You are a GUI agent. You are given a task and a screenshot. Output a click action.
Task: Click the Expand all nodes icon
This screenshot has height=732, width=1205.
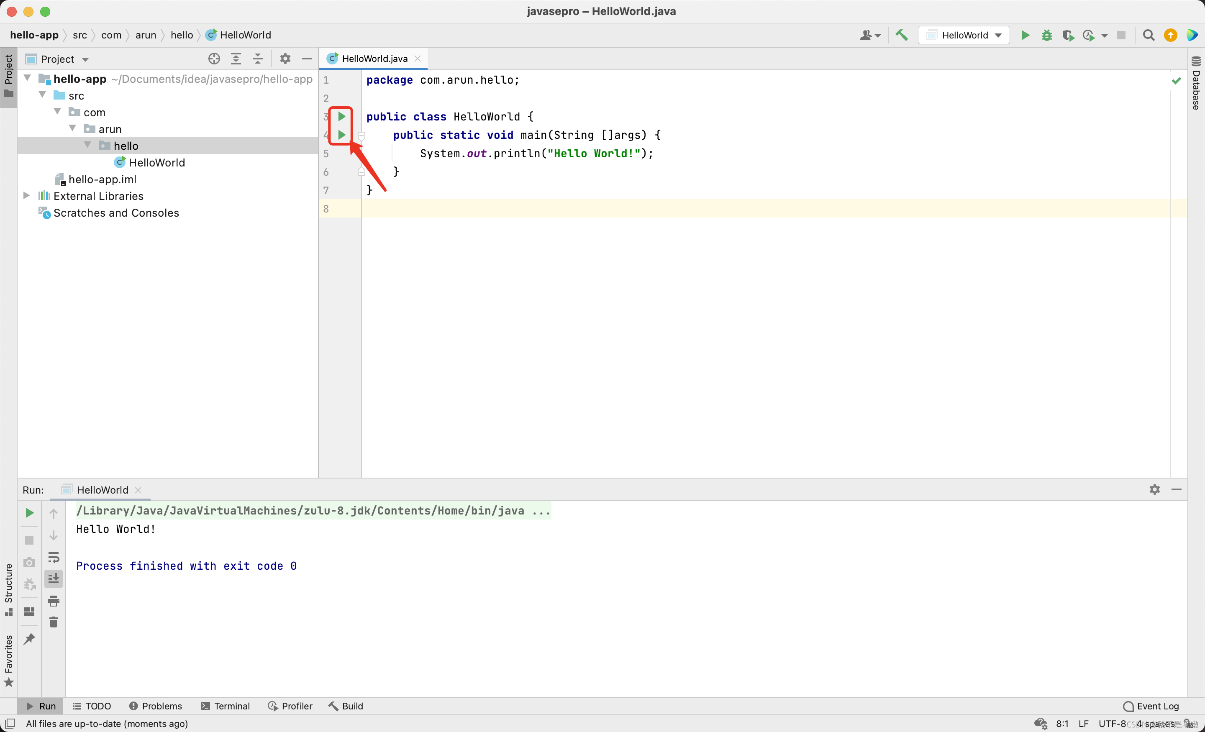click(x=237, y=59)
